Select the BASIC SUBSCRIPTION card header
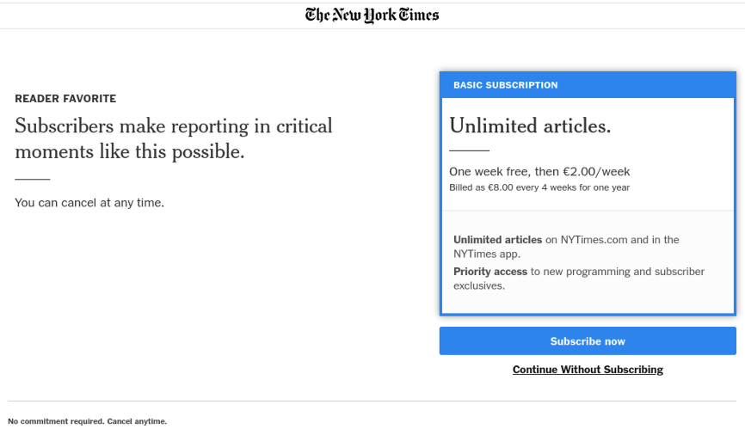The image size is (745, 429). pos(588,85)
